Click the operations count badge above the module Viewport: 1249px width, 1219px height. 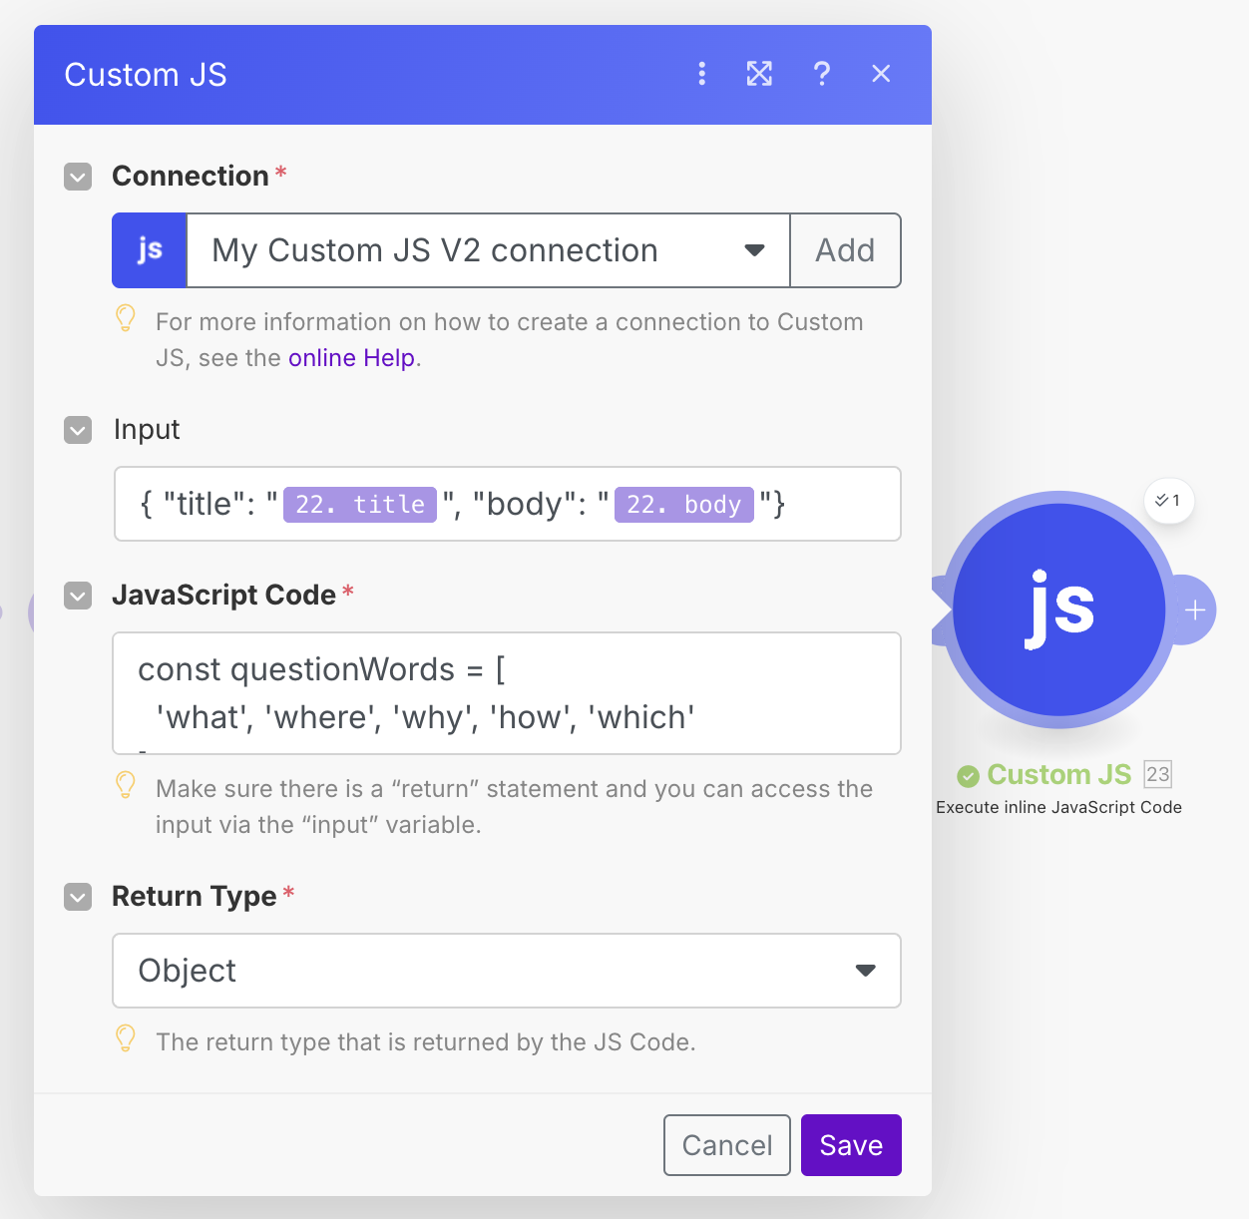[1167, 501]
